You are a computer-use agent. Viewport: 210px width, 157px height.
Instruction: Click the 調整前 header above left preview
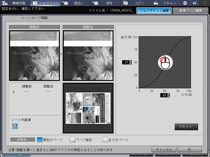click(x=35, y=27)
